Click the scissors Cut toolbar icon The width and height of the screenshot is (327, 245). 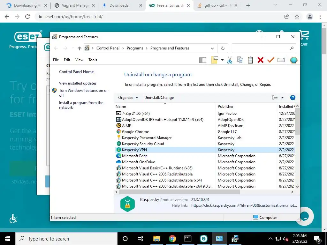[230, 60]
